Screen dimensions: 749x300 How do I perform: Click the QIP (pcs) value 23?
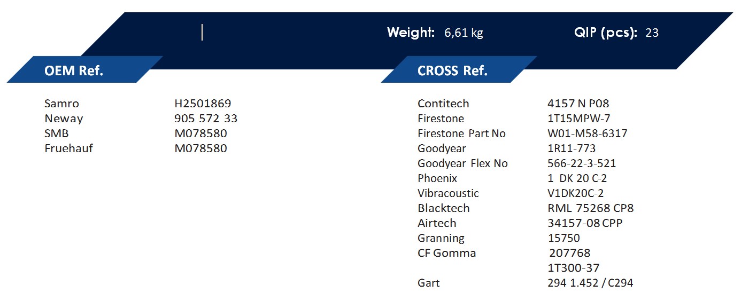click(652, 33)
